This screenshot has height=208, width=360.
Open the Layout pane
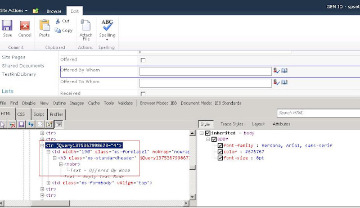[x=258, y=124]
